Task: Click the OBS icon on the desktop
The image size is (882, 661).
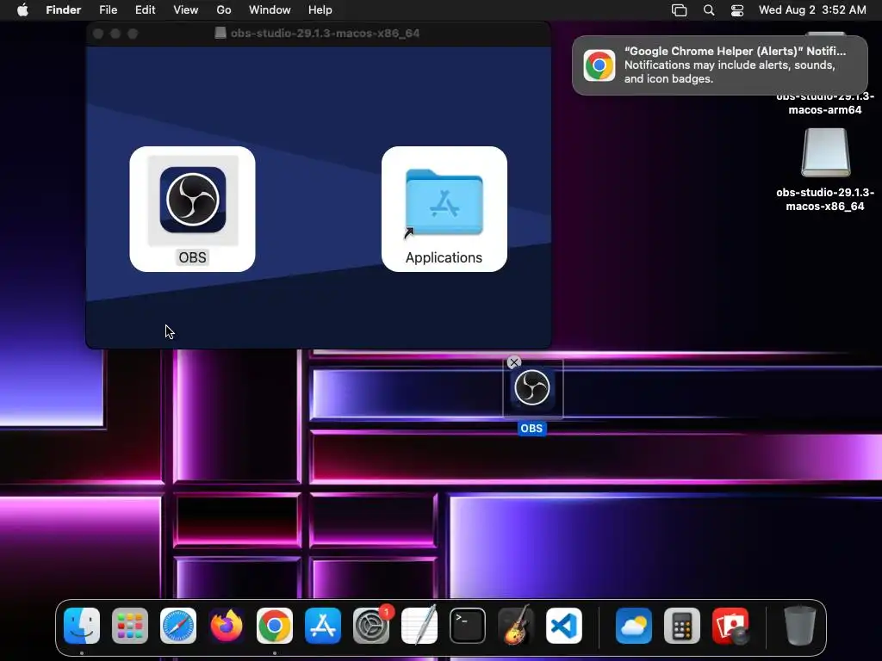Action: 532,387
